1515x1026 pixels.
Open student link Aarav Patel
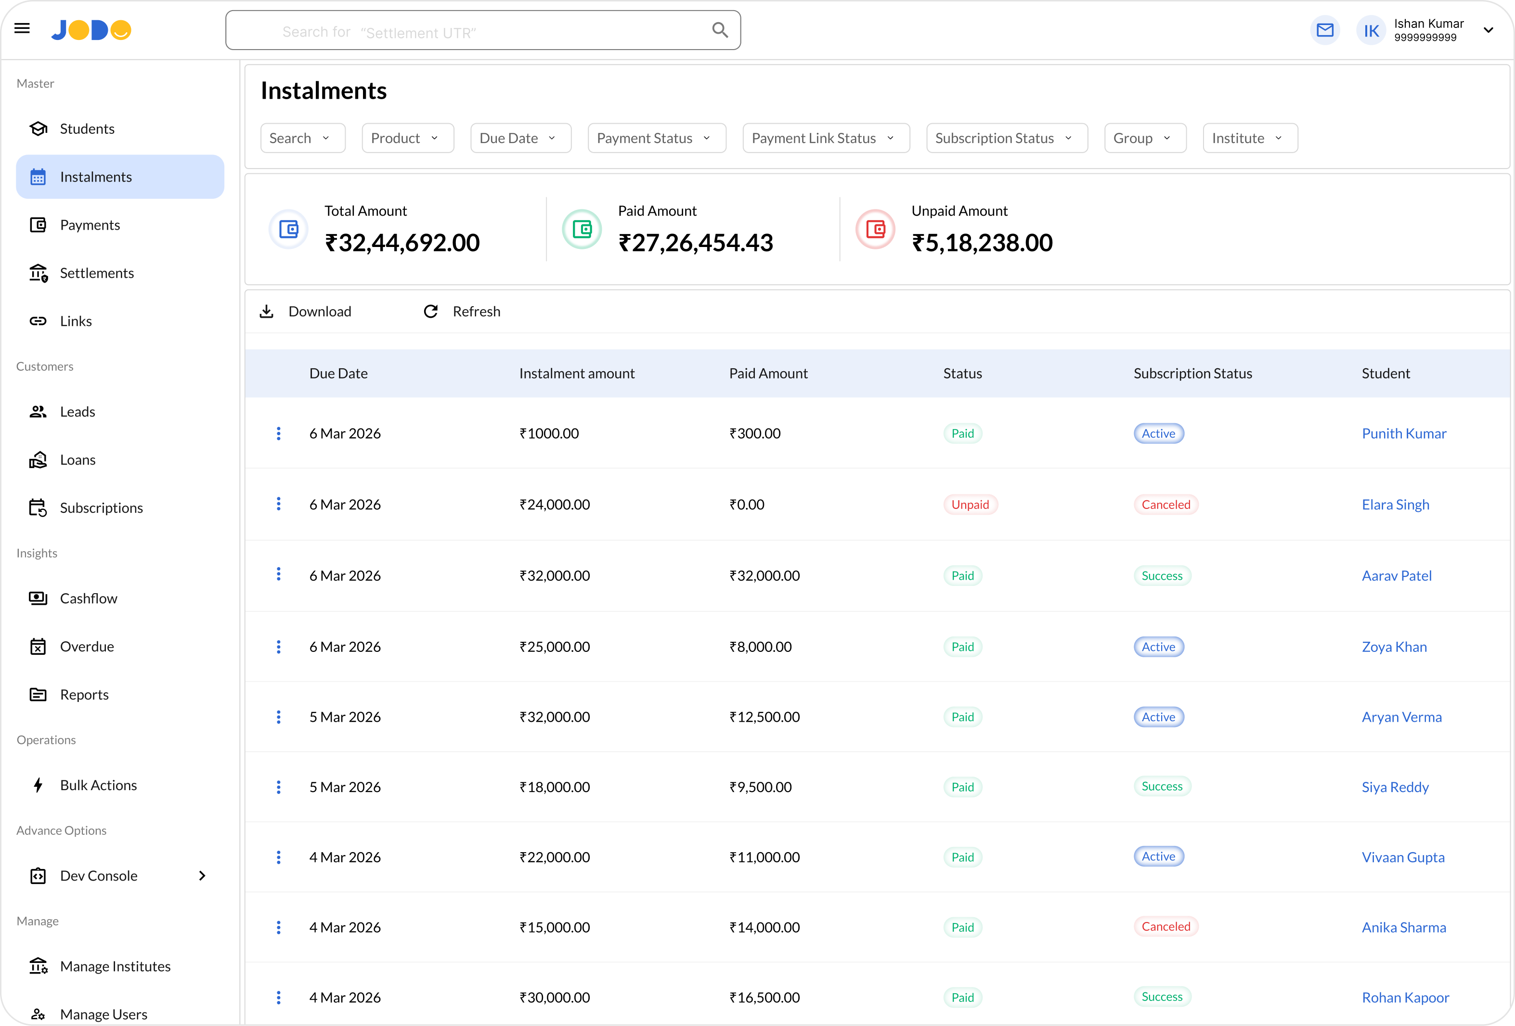tap(1397, 575)
